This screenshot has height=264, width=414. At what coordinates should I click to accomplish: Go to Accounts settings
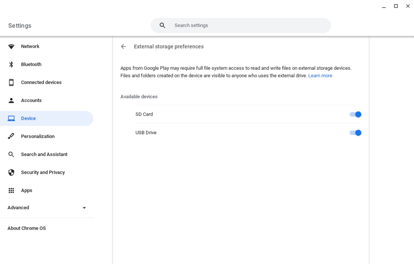pyautogui.click(x=47, y=100)
